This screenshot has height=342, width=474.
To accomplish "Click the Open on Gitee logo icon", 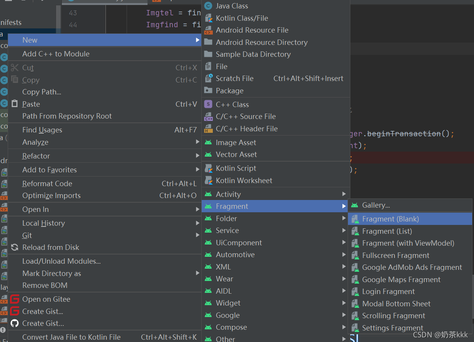I will pyautogui.click(x=15, y=299).
